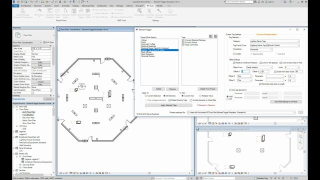Image resolution: width=320 pixels, height=180 pixels.
Task: Click Save/Add Settings to a Preset button
Action: [285, 101]
